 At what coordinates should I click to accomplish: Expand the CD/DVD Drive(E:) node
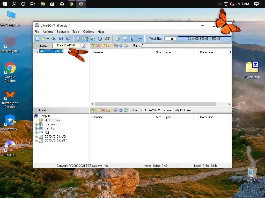[x=36, y=141]
